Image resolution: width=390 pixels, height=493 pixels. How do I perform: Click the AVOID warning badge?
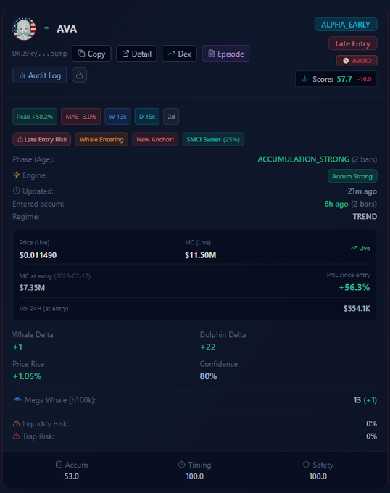(x=357, y=60)
